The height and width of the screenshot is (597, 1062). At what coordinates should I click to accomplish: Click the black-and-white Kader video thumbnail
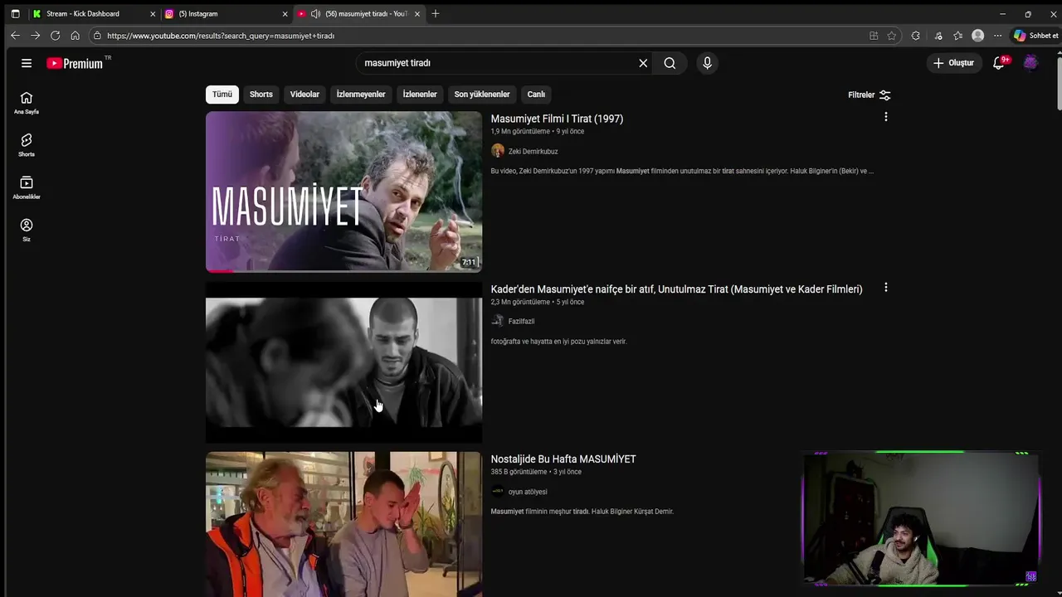[x=343, y=362]
